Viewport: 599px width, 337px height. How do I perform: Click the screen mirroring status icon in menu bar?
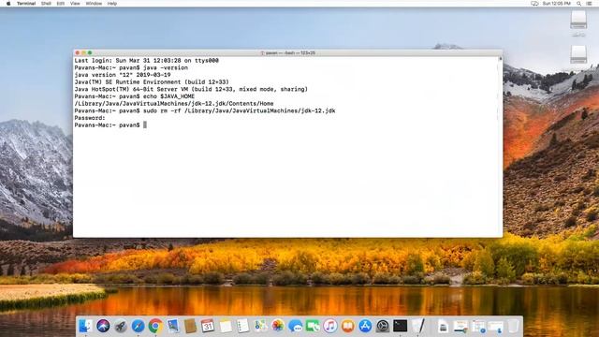point(534,4)
